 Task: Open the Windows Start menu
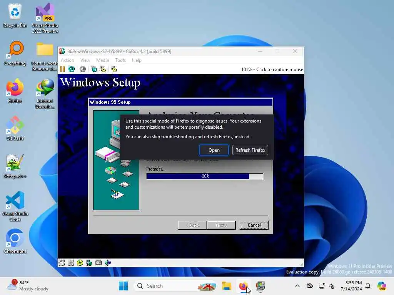coord(123,286)
